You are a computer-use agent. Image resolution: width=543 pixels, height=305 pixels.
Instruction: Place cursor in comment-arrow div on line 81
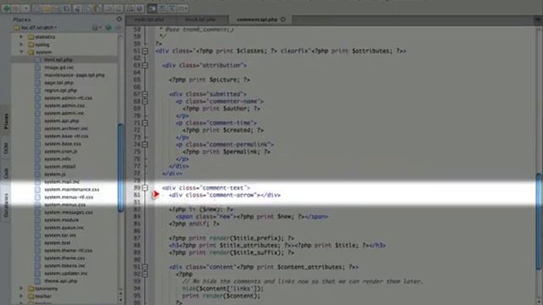tap(225, 195)
